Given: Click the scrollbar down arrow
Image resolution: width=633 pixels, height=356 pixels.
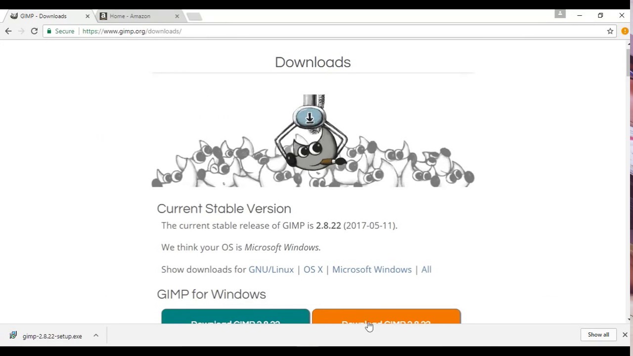Looking at the screenshot, I should (x=629, y=319).
